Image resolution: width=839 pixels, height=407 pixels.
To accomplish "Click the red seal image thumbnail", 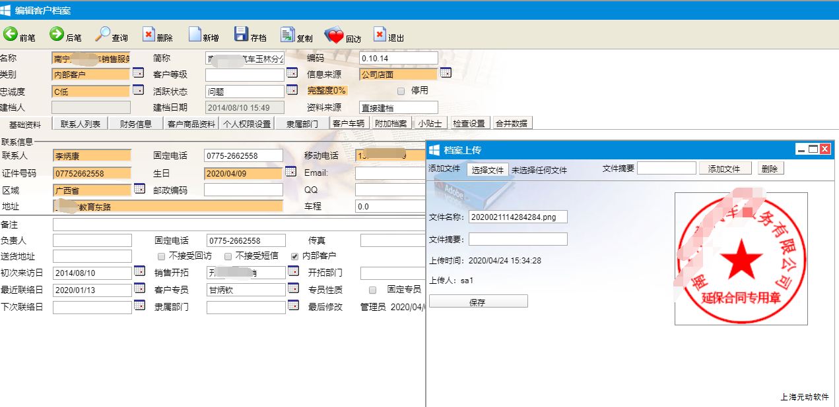I will [x=741, y=259].
